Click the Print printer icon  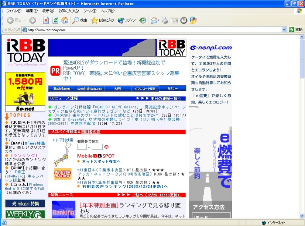(x=165, y=20)
